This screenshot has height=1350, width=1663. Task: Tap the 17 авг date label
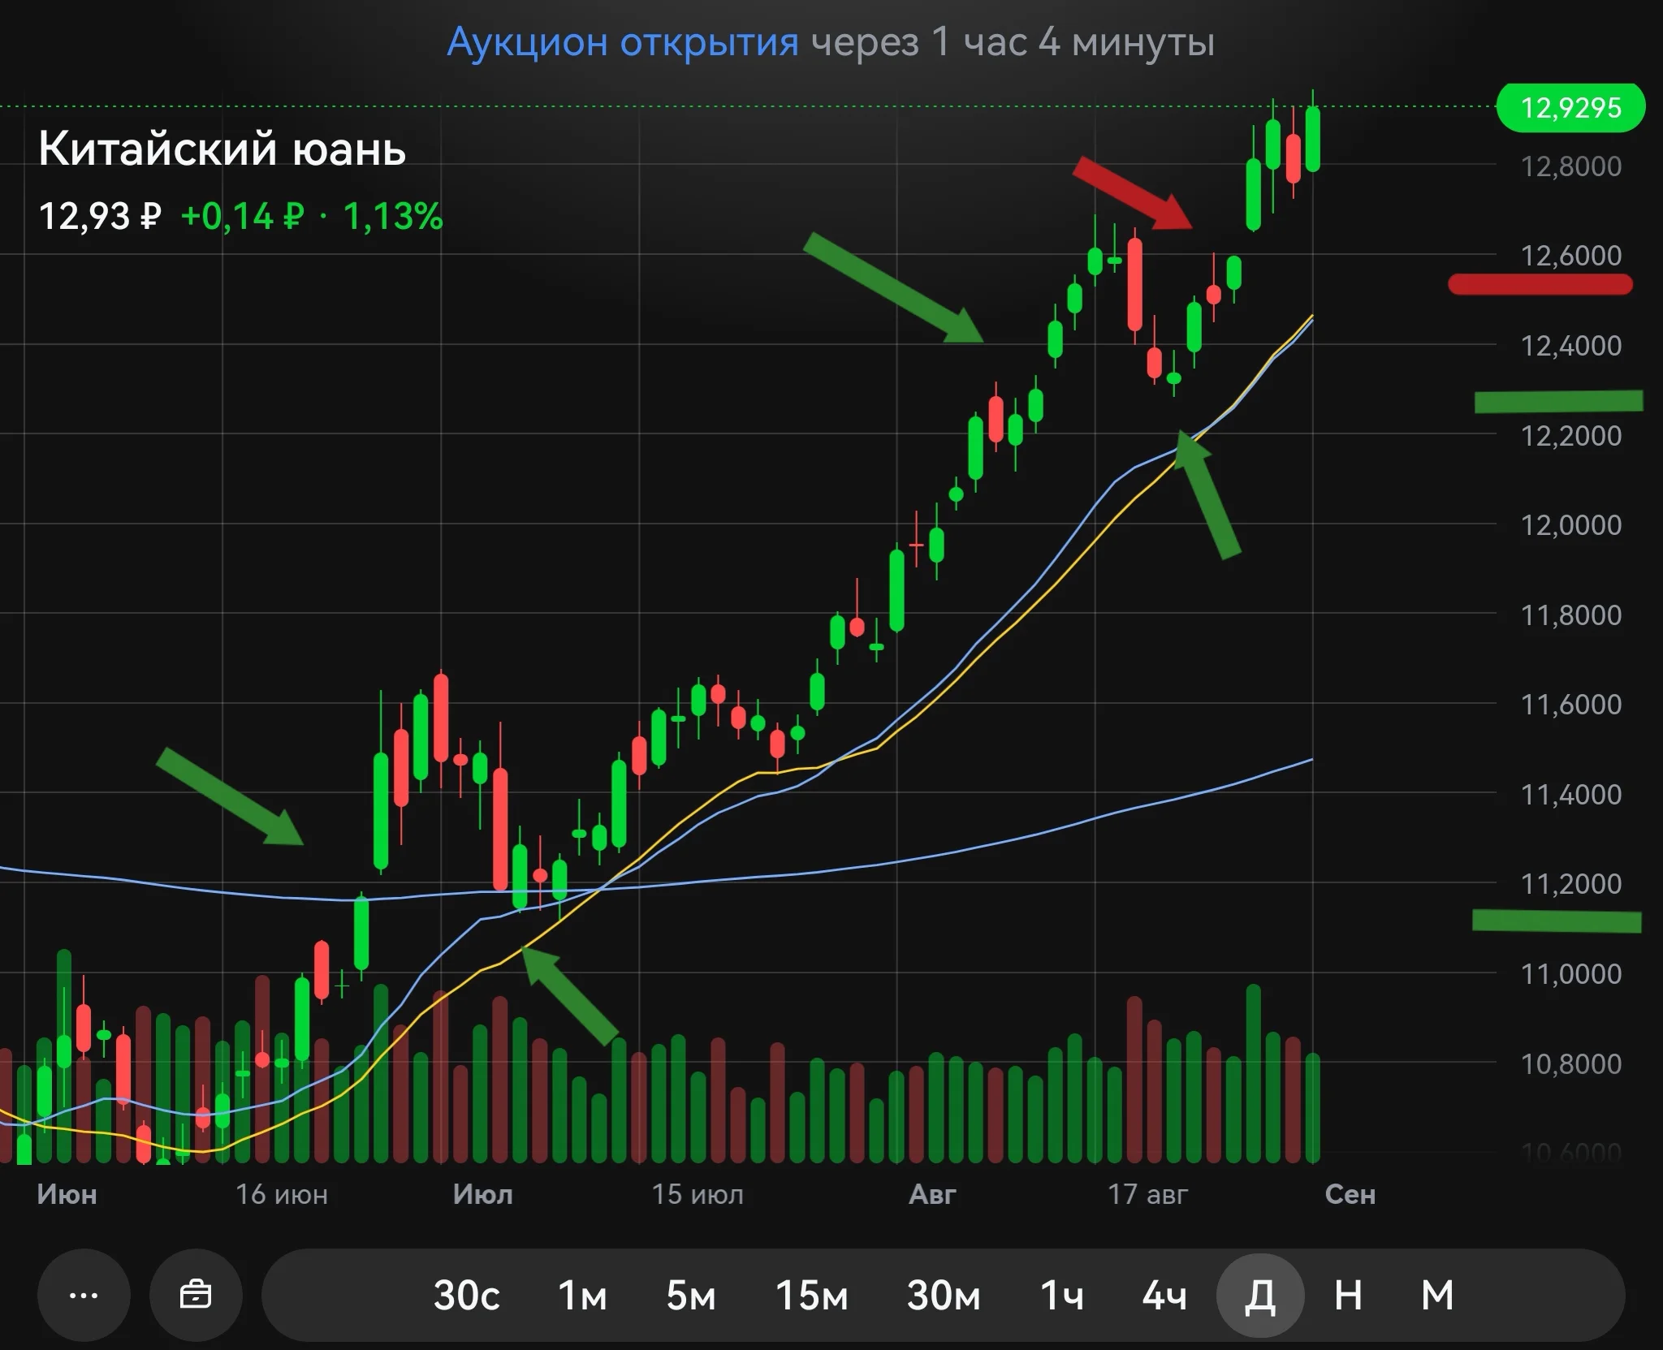(1148, 1195)
